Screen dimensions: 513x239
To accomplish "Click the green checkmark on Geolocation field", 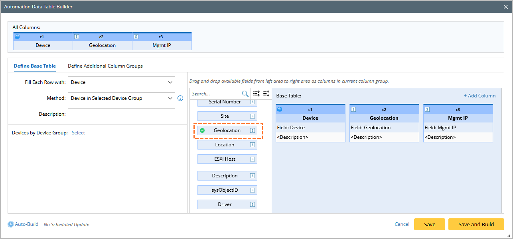I will (x=202, y=130).
